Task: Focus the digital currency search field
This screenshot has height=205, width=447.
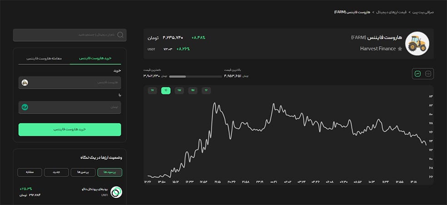Action: pyautogui.click(x=70, y=35)
